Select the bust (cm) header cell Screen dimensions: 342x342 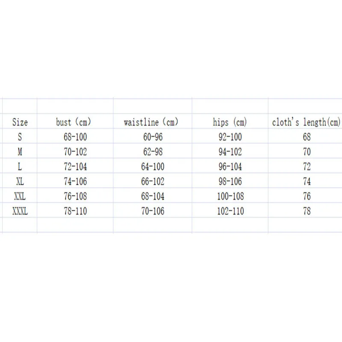[74, 122]
